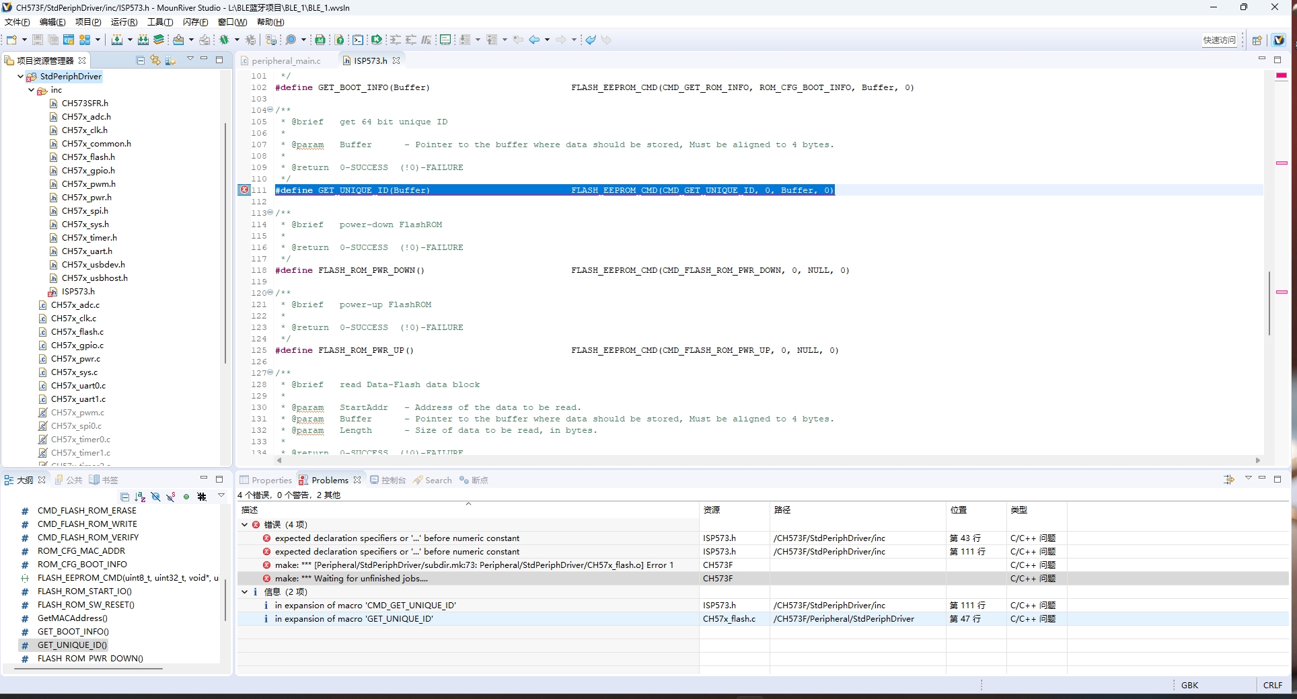Collapse the inc folder

[31, 90]
